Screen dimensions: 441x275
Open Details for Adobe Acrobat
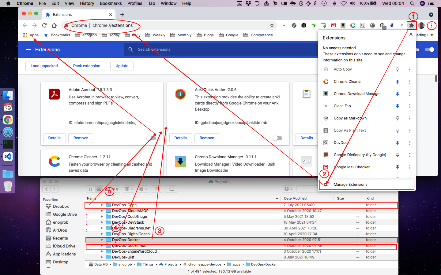pyautogui.click(x=55, y=138)
